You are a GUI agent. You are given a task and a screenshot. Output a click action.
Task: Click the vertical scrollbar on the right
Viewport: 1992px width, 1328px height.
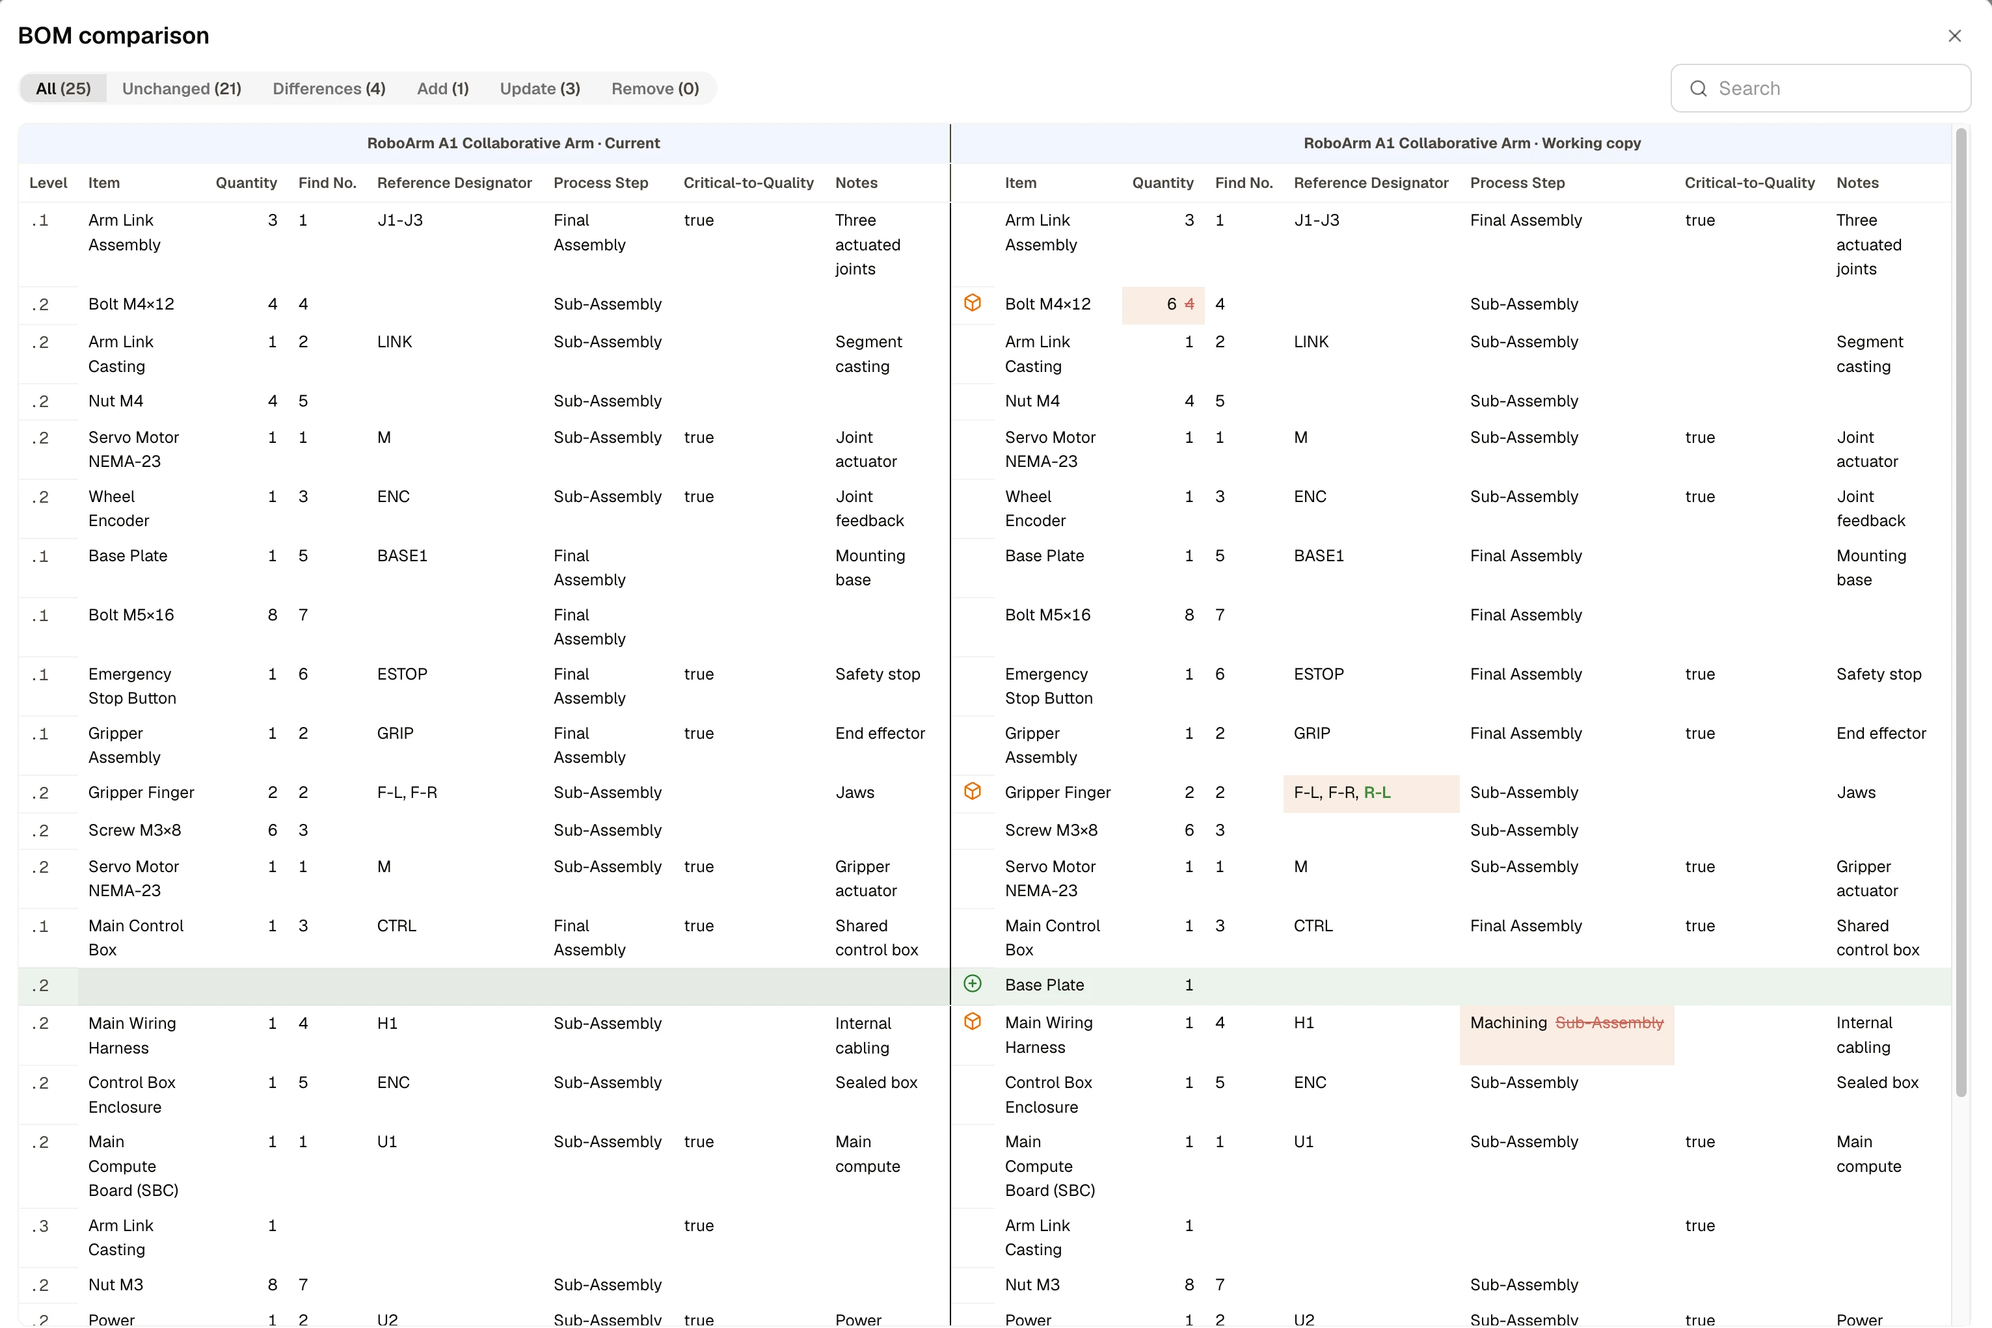(1961, 613)
